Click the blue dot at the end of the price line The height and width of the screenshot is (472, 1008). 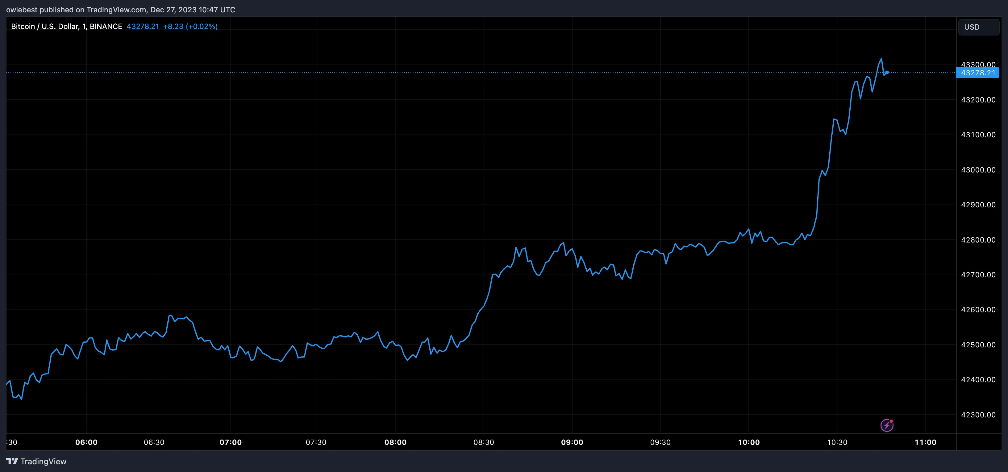(x=887, y=72)
